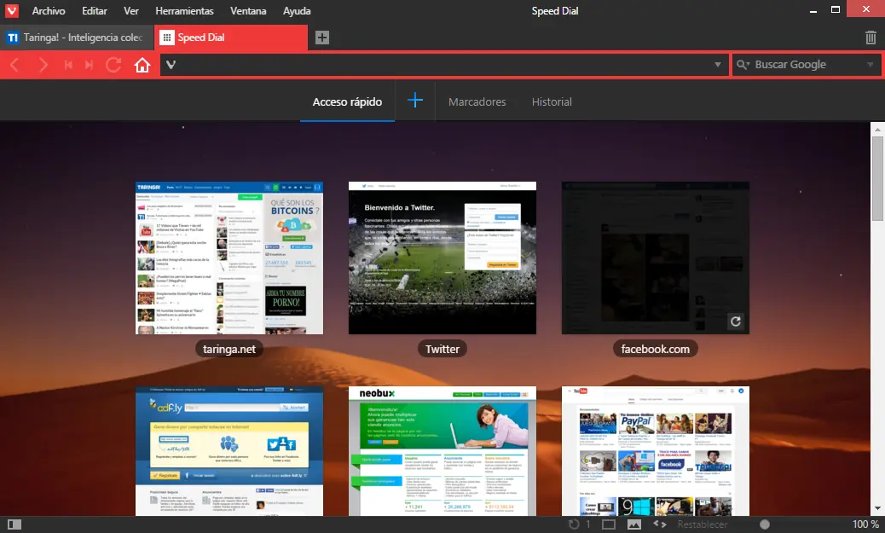
Task: Toggle the side panel in status bar
Action: click(14, 524)
